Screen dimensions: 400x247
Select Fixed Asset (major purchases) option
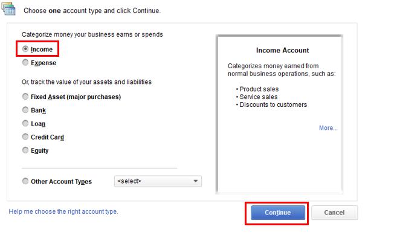(25, 97)
